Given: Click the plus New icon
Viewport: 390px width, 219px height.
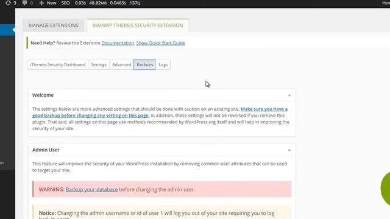Looking at the screenshot, I should point(41,2).
